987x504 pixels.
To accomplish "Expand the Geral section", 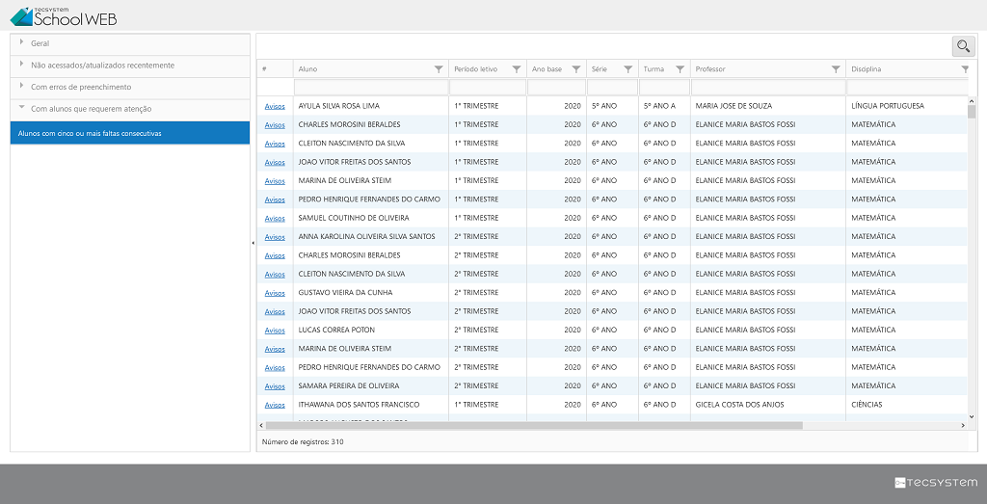I will [40, 43].
